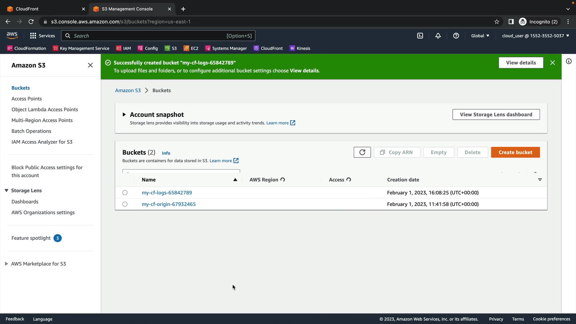Select radio for my-cf-logs-65842789 bucket
This screenshot has width=576, height=324.
pyautogui.click(x=125, y=193)
